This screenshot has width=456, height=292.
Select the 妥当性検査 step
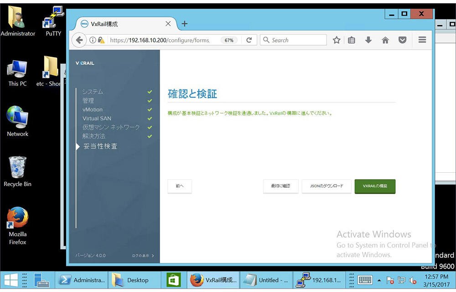coord(100,146)
